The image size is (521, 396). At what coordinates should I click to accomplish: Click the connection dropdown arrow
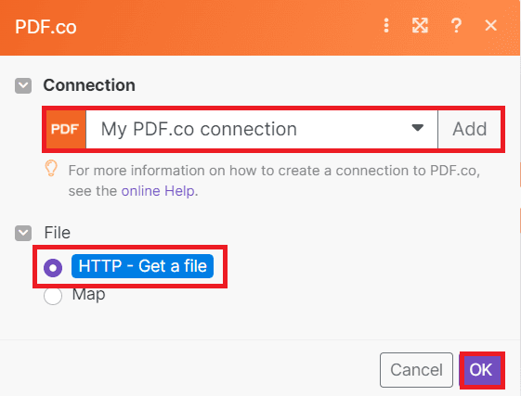coord(417,128)
